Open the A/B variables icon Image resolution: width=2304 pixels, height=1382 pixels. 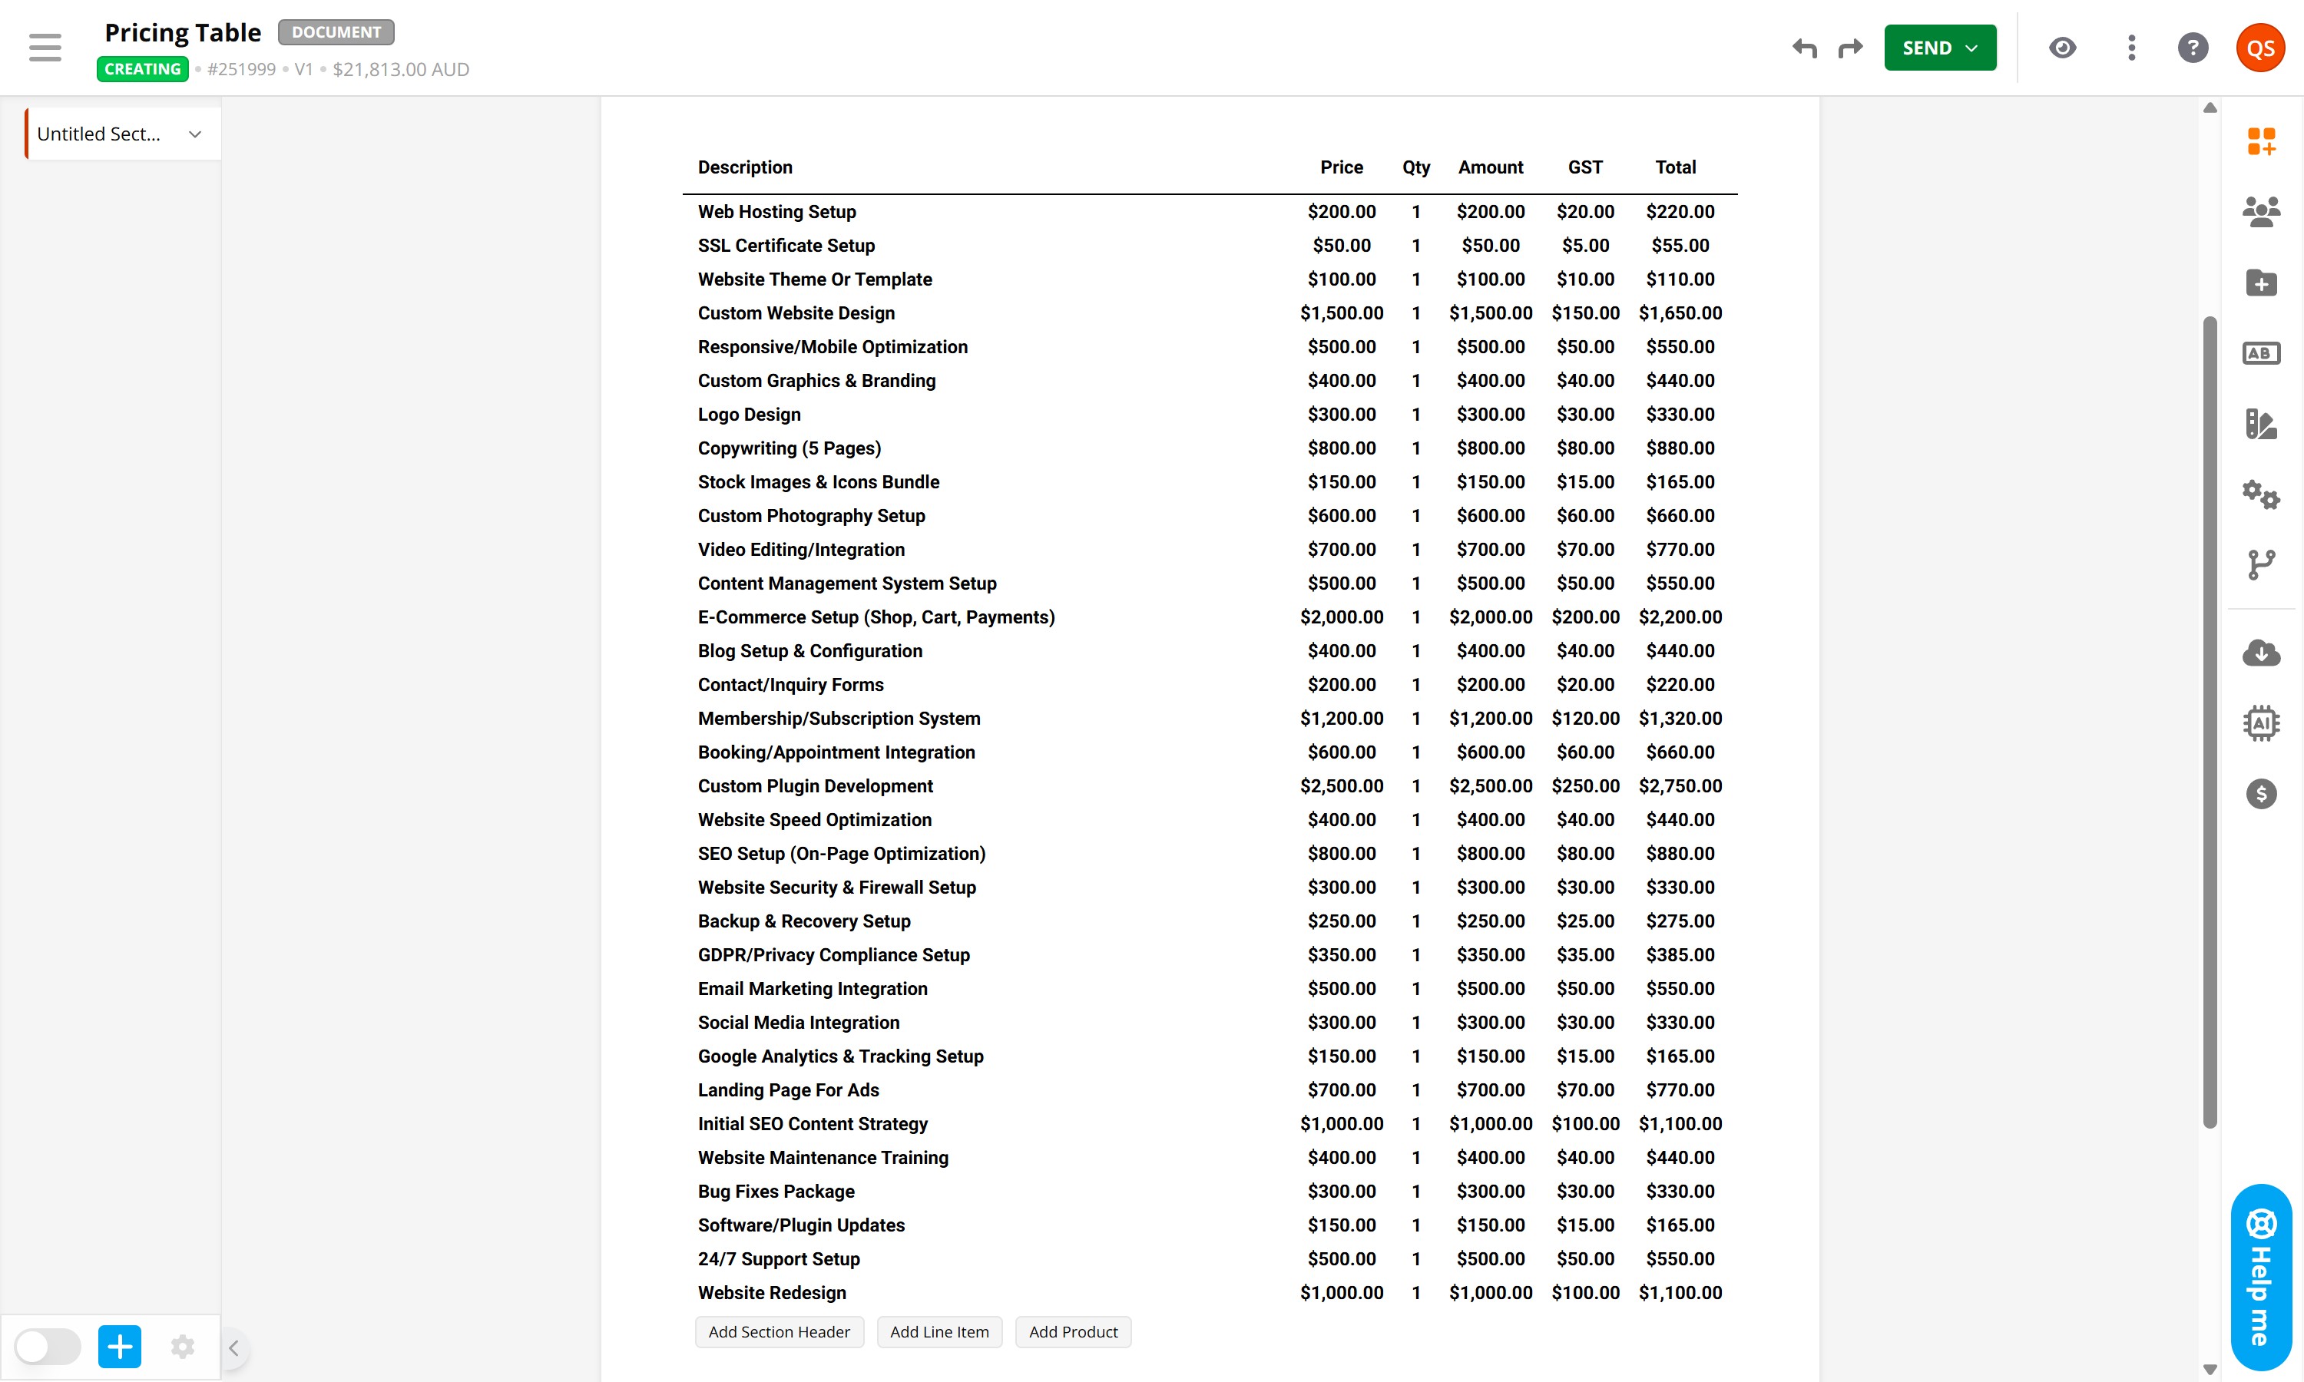click(x=2260, y=354)
